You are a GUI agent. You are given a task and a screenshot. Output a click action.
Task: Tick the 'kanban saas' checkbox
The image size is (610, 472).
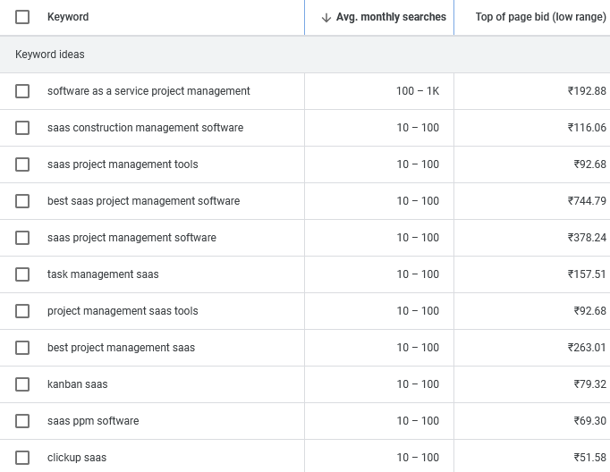pos(22,384)
